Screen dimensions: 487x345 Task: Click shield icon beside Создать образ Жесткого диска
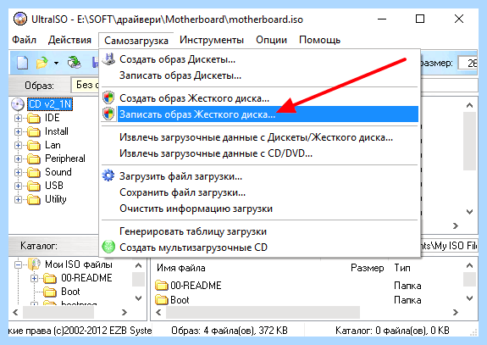point(108,97)
